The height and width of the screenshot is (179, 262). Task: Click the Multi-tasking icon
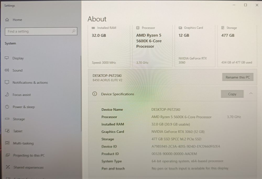[8, 143]
